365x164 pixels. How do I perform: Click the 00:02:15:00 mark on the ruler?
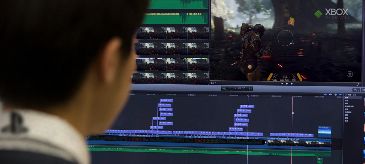(x=255, y=96)
